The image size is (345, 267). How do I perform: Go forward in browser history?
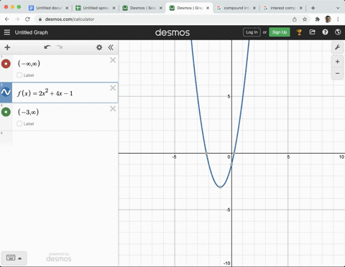pos(17,19)
